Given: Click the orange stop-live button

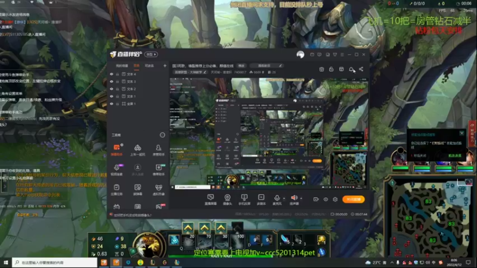Looking at the screenshot, I should click(x=354, y=200).
